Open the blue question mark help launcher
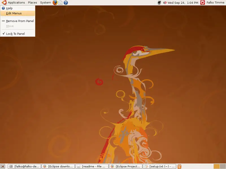 (66, 3)
